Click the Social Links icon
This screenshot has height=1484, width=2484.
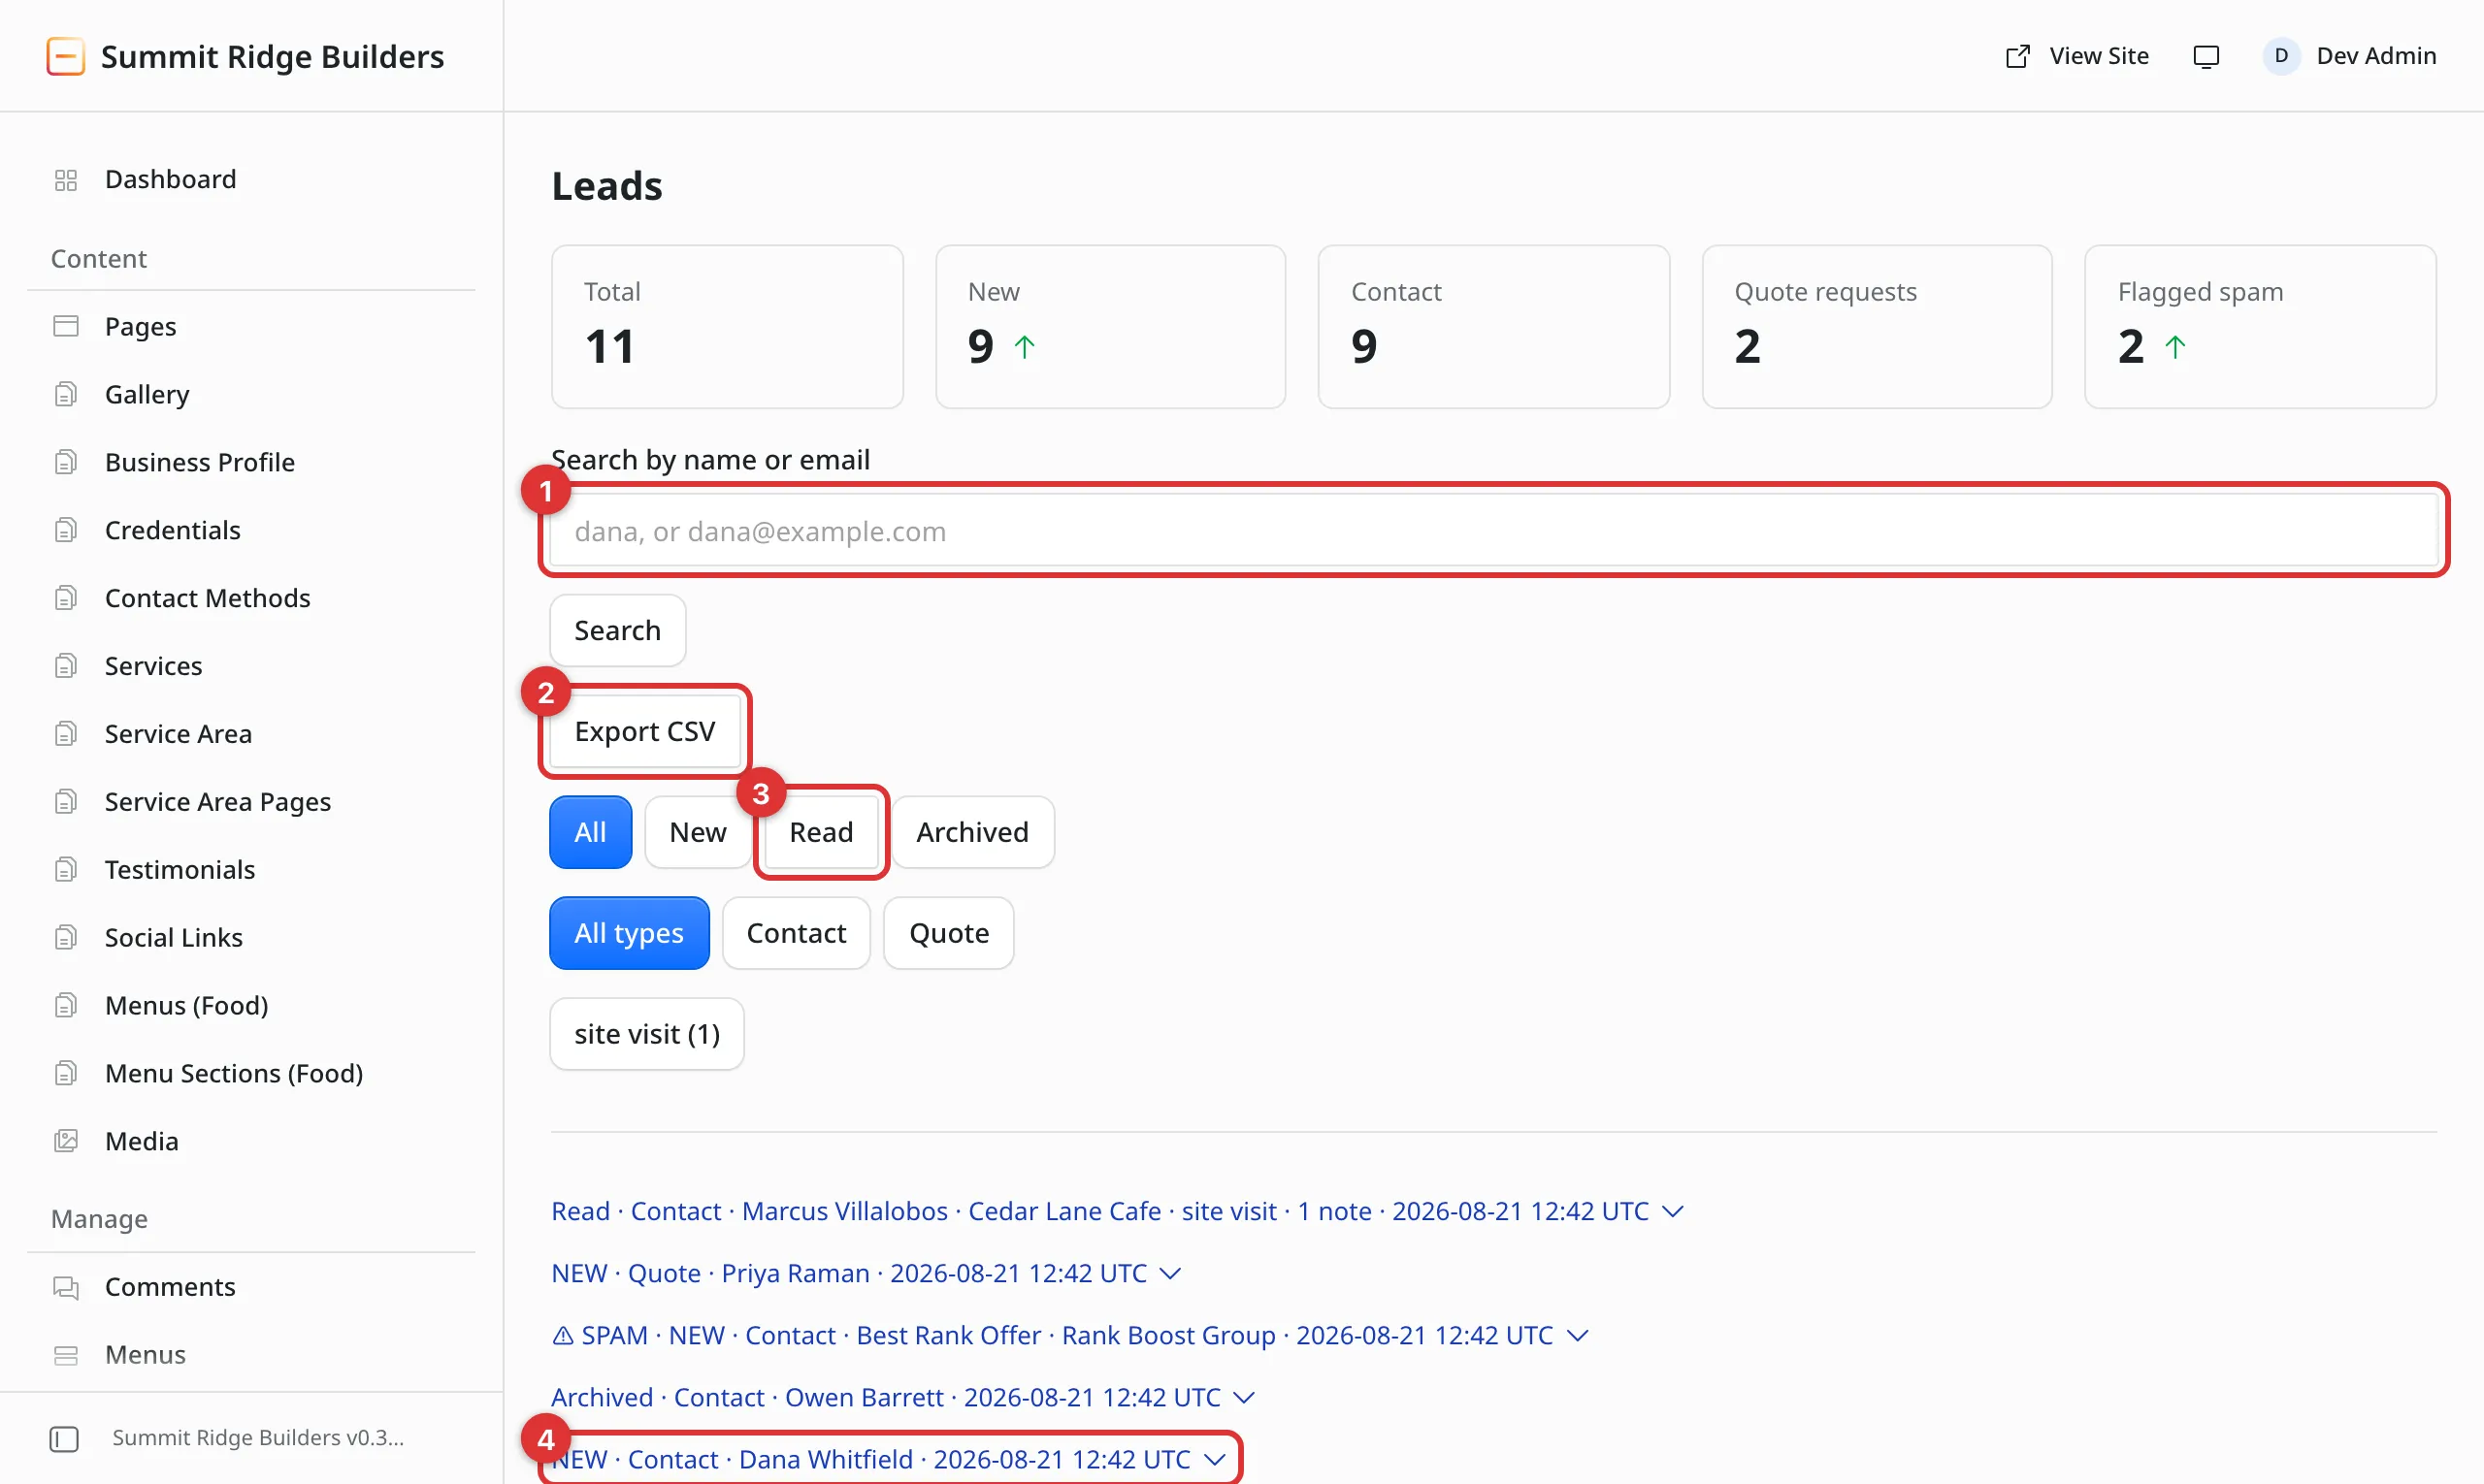[66, 938]
